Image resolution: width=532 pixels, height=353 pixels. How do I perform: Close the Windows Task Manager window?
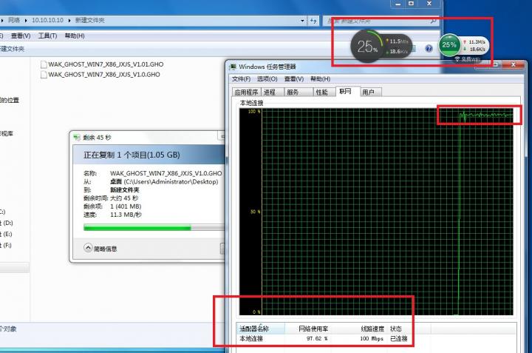[514, 64]
